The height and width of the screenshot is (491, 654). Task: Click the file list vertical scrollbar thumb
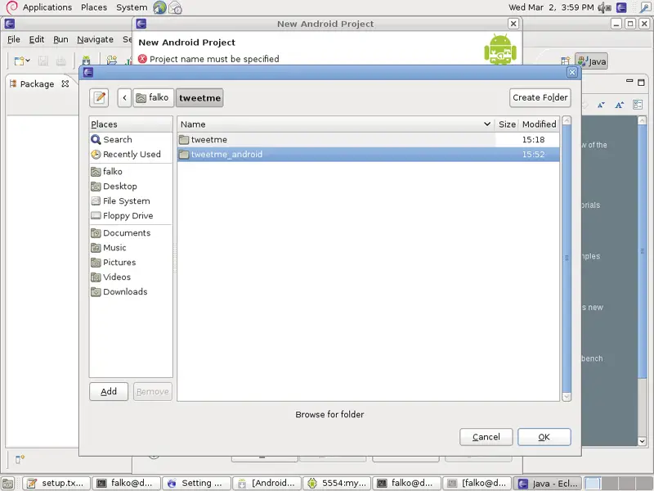click(567, 258)
